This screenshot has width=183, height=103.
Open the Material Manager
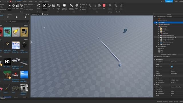64,7
